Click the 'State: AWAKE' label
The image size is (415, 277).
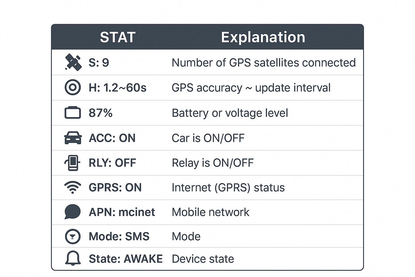(x=126, y=259)
